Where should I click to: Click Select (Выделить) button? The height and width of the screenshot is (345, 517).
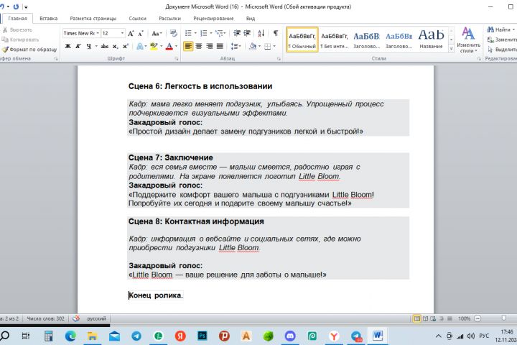pos(502,50)
